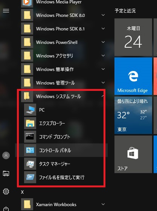157x211 pixels.
Task: Select the エクスプローラー label
Action: (52, 124)
